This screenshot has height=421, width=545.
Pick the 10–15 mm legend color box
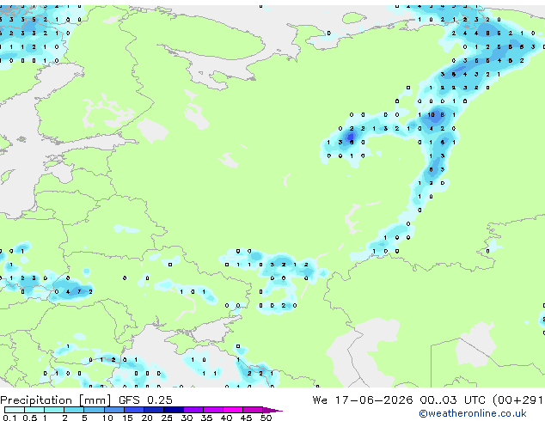pyautogui.click(x=113, y=410)
